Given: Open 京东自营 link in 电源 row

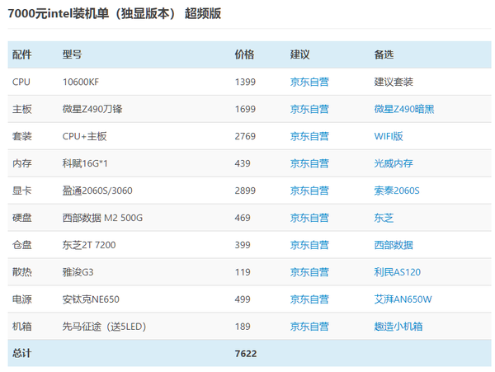Looking at the screenshot, I should [x=309, y=299].
